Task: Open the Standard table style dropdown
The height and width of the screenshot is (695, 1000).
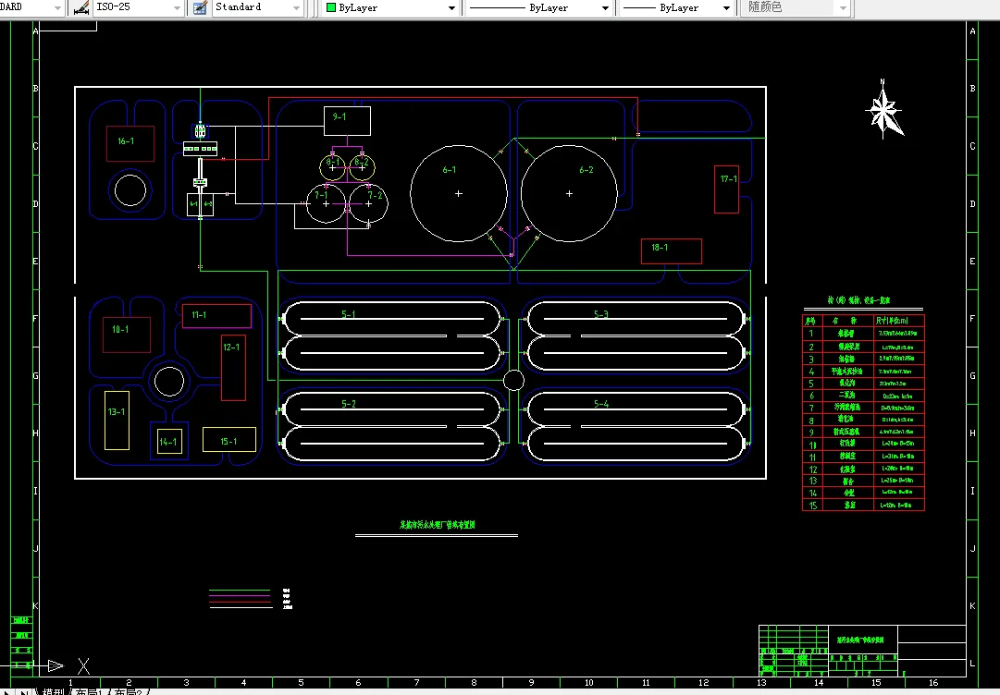Action: pos(297,7)
